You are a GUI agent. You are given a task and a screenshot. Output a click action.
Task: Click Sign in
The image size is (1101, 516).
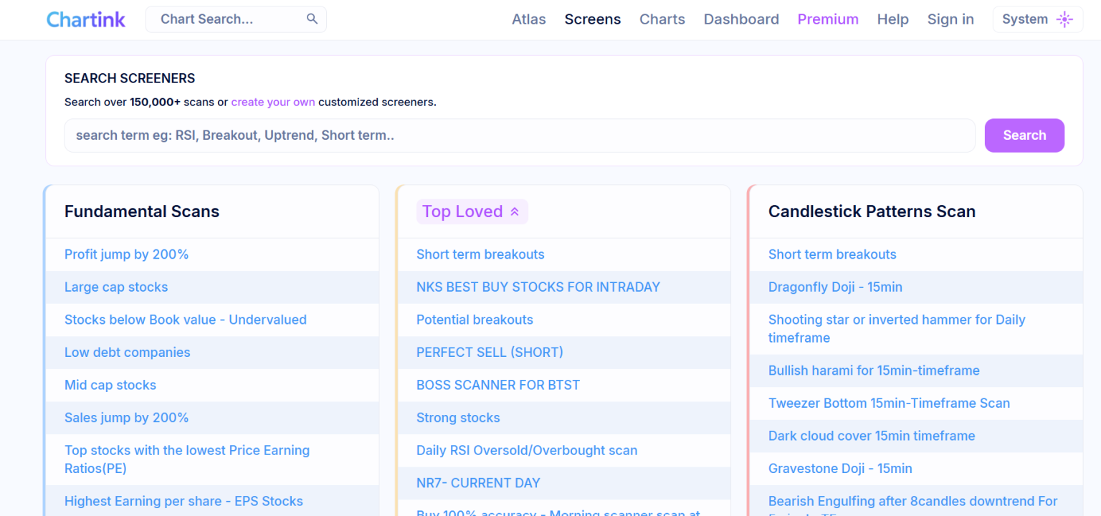pyautogui.click(x=950, y=19)
